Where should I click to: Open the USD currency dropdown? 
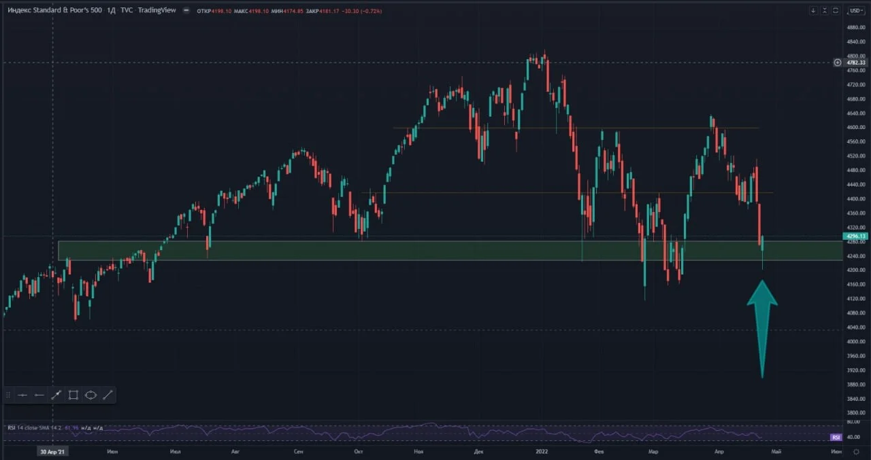click(x=856, y=11)
